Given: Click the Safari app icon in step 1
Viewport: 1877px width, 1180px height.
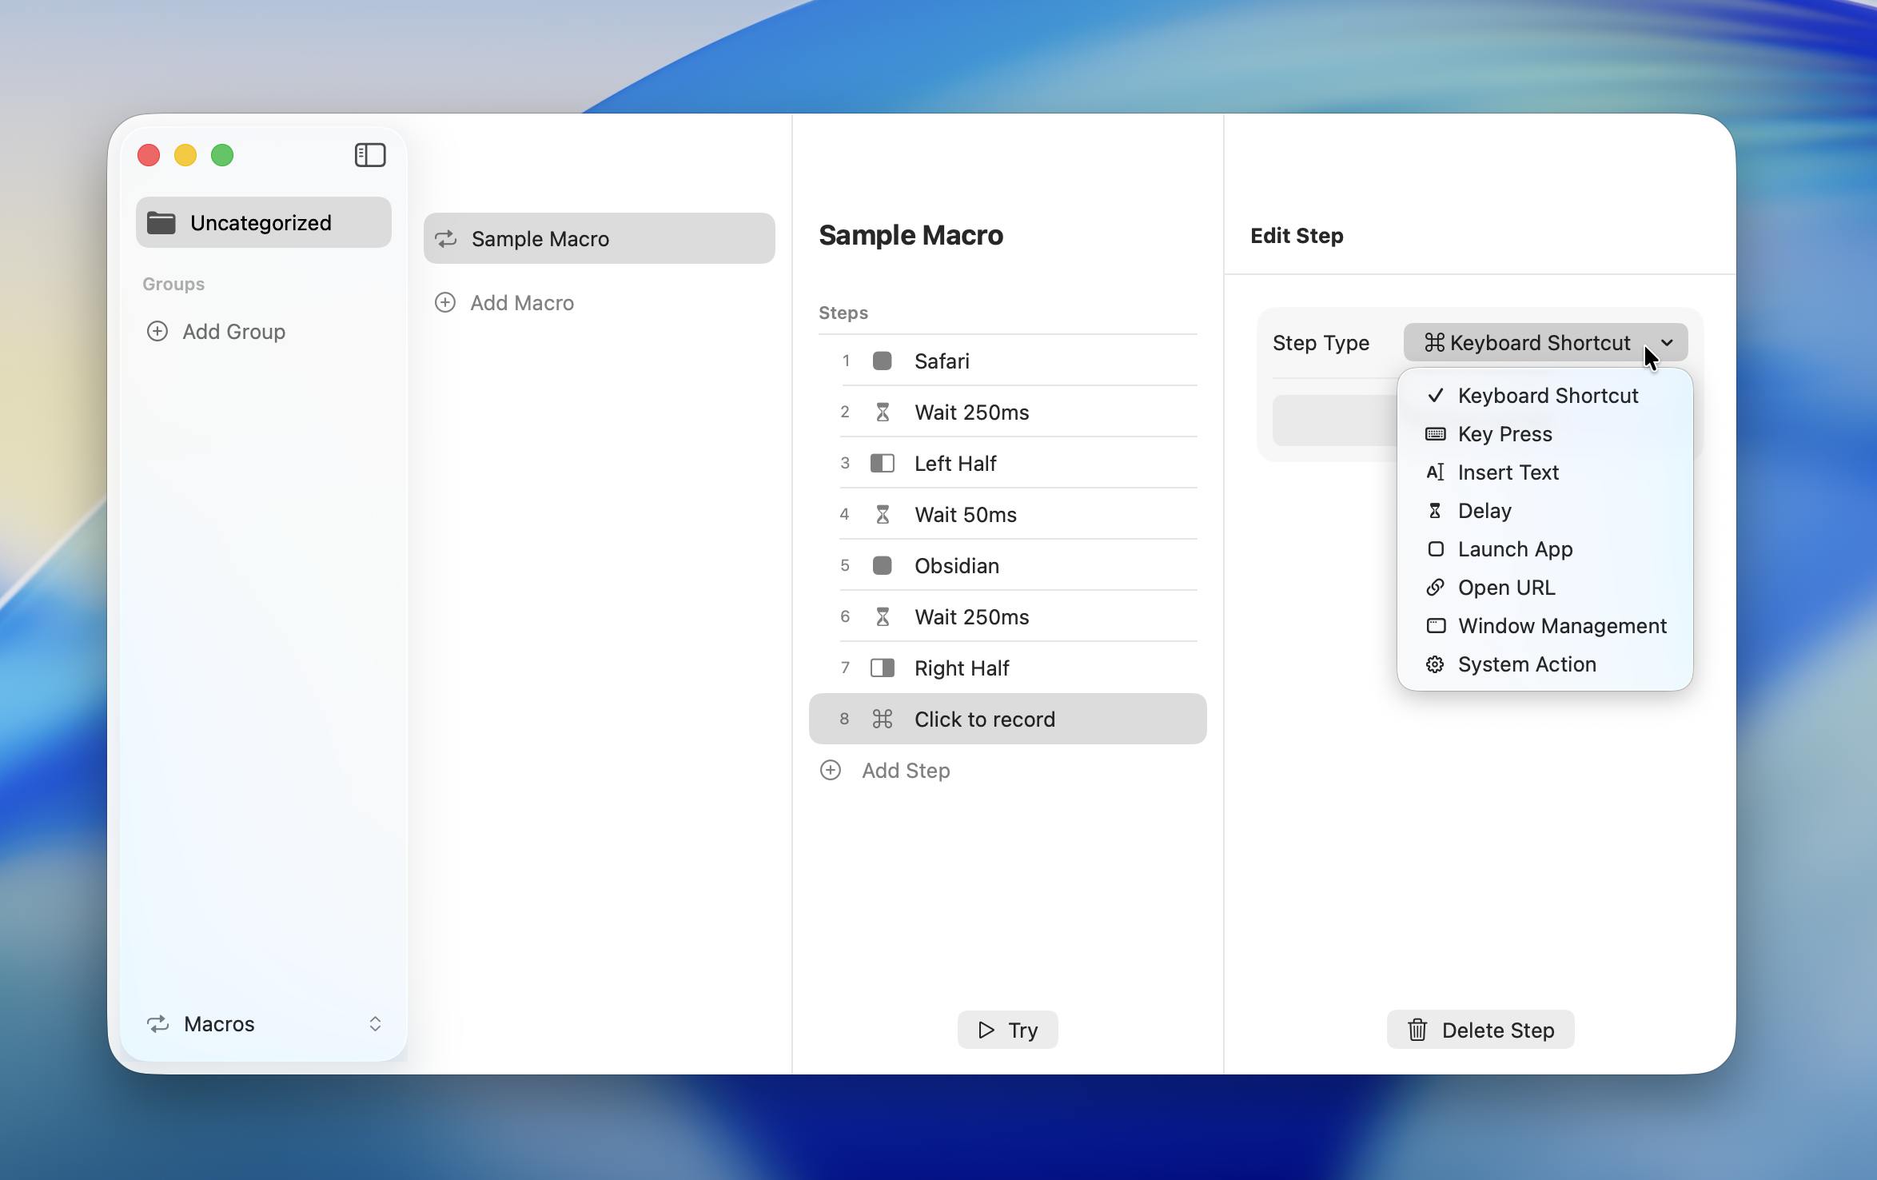Looking at the screenshot, I should click(x=882, y=361).
